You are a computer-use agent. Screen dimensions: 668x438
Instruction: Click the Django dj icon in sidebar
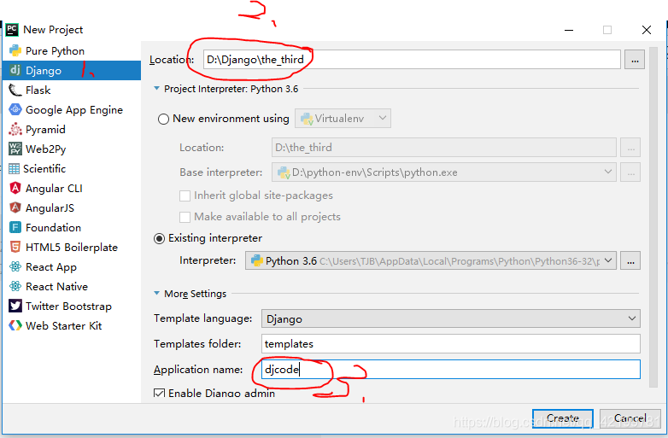tap(15, 70)
